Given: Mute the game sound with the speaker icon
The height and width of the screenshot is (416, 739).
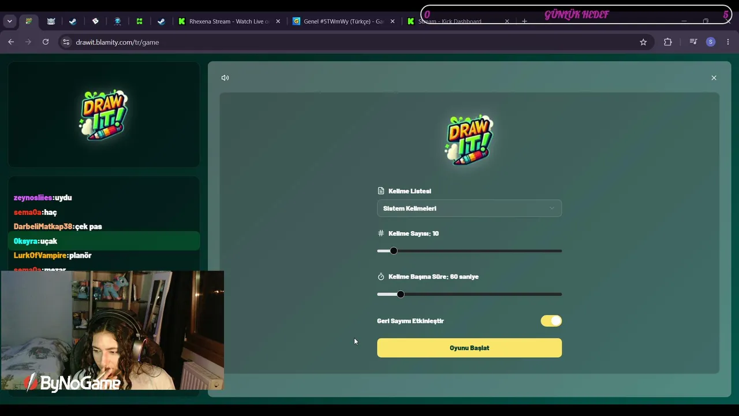Looking at the screenshot, I should pos(225,78).
